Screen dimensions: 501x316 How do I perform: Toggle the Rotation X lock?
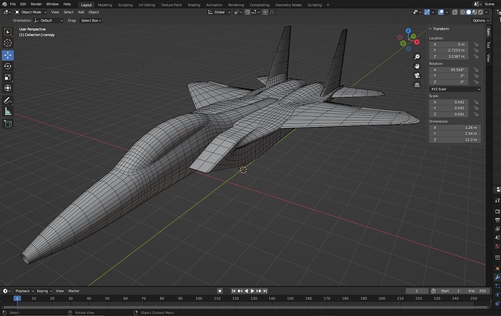[x=476, y=70]
